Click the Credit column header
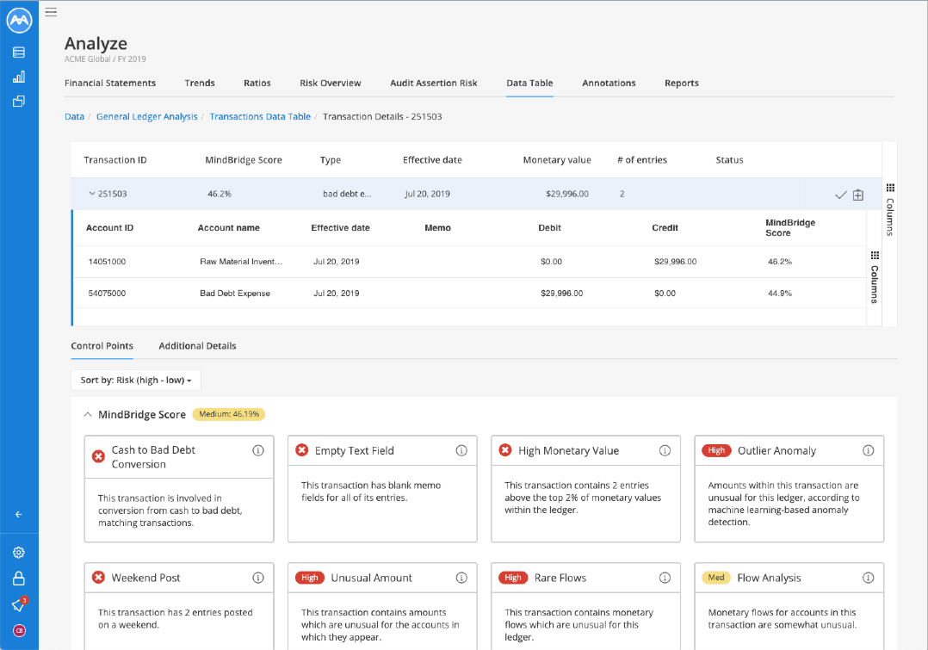Viewport: 928px width, 650px height. tap(665, 228)
